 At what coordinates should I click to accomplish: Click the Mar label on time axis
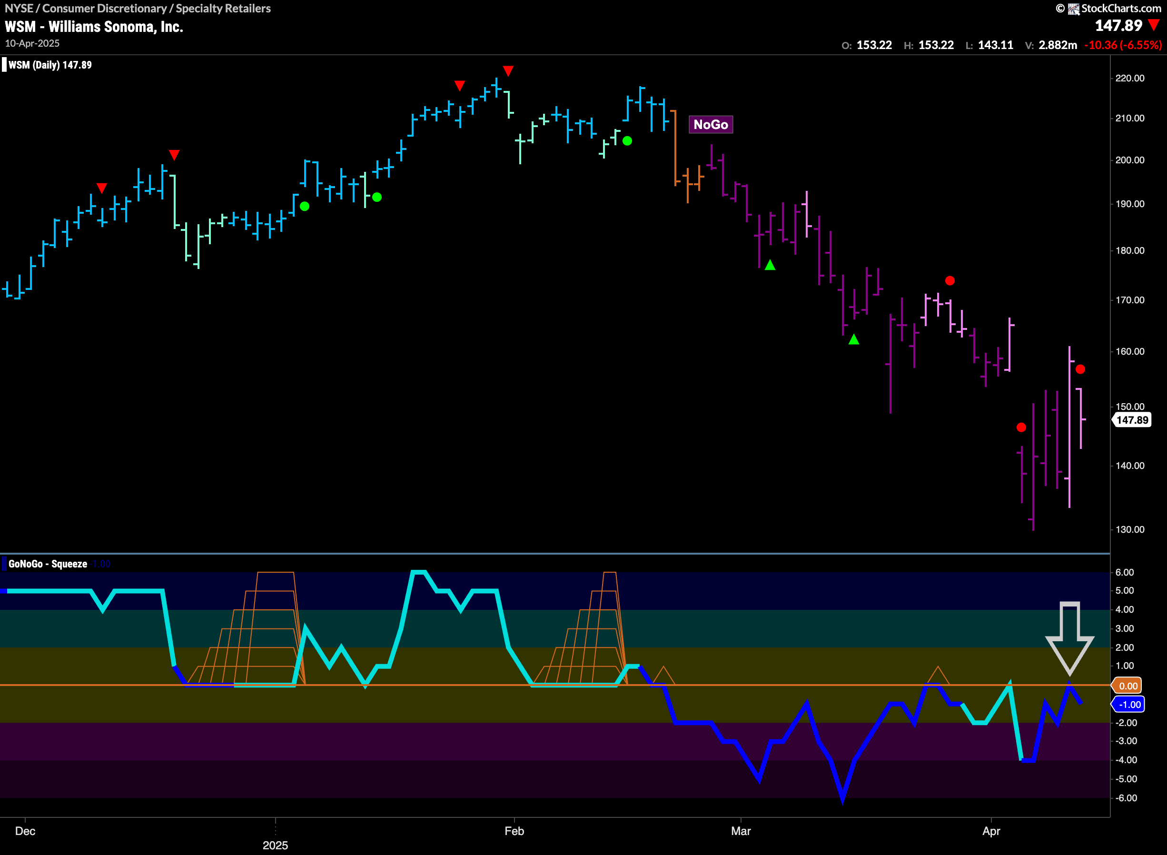pyautogui.click(x=741, y=831)
